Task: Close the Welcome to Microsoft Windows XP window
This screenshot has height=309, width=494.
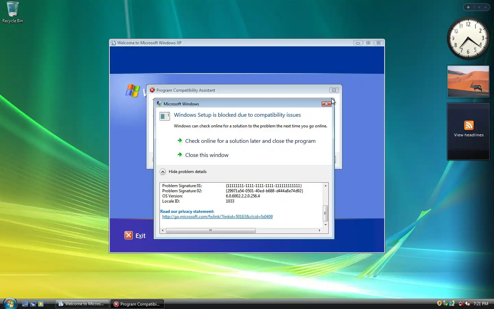Action: (378, 43)
